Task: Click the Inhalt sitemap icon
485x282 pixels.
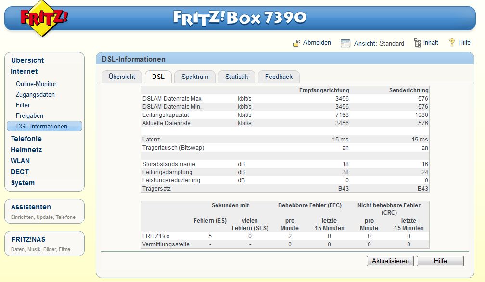Action: coord(417,43)
